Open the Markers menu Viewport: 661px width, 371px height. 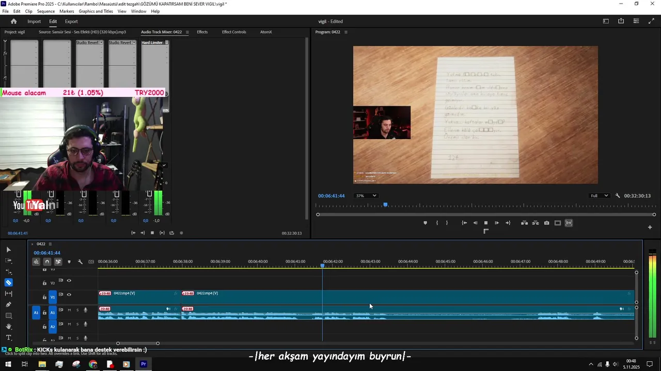pyautogui.click(x=67, y=11)
